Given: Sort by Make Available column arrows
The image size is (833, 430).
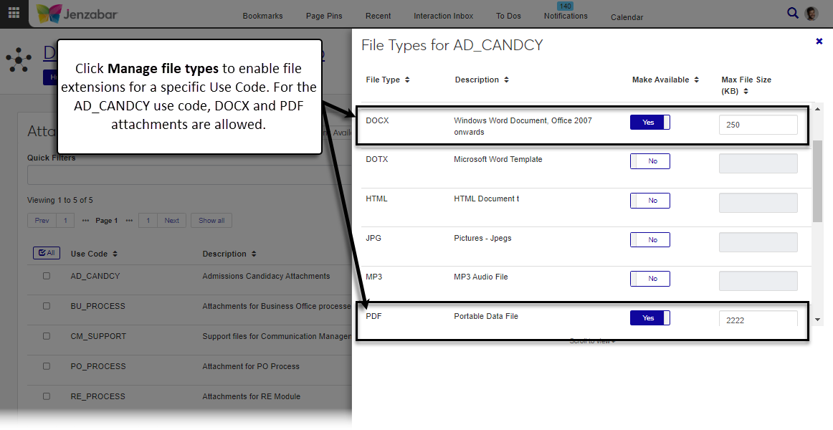Looking at the screenshot, I should (696, 80).
